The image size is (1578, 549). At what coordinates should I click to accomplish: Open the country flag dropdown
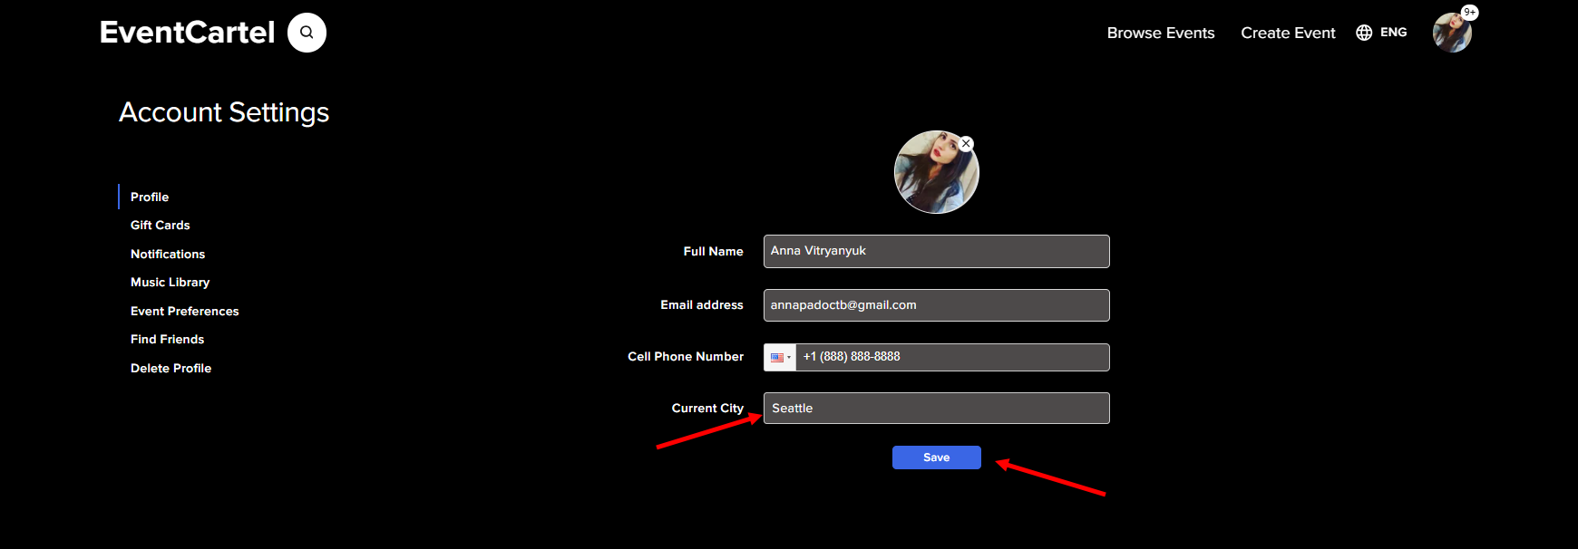[x=780, y=357]
